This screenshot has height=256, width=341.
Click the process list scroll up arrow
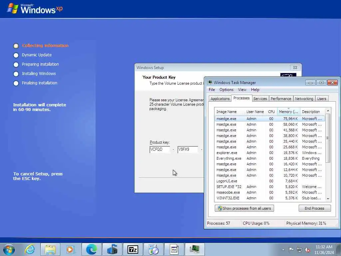click(x=328, y=111)
